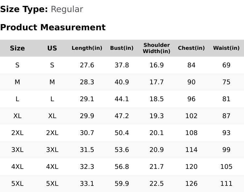Click the 19.3 shoulder width value
244x192 pixels.
click(156, 116)
